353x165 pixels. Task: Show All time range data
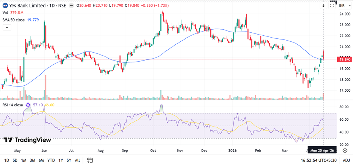click(x=77, y=160)
